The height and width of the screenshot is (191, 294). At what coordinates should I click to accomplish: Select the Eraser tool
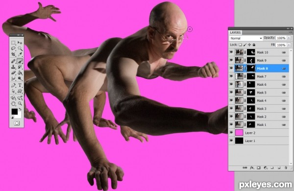[x=13, y=72]
